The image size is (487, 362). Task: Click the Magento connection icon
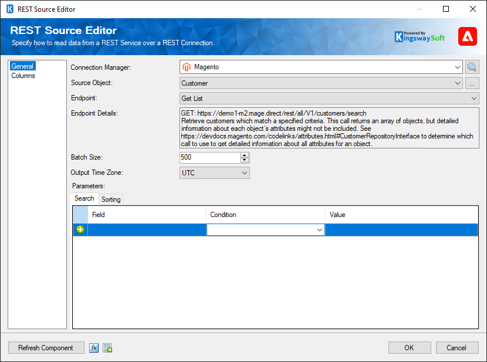[187, 67]
